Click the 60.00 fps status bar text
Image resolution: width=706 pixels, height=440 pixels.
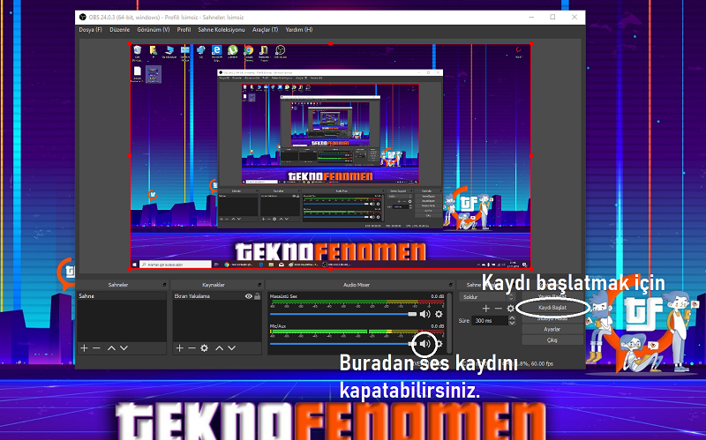tap(542, 363)
